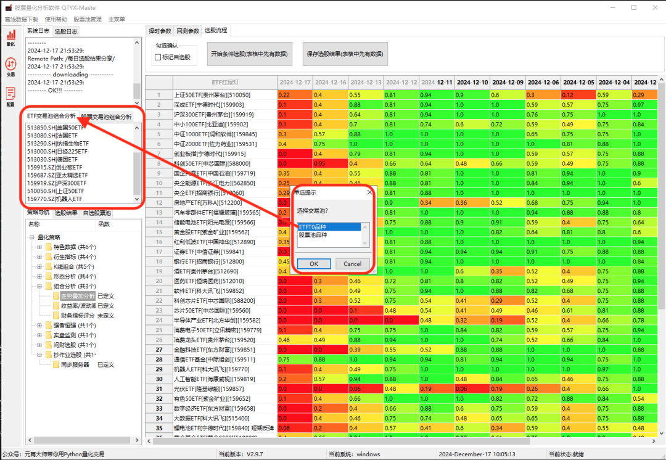Click the system log scroll-up arrow
Viewport: 666px width, 460px height.
pos(137,43)
